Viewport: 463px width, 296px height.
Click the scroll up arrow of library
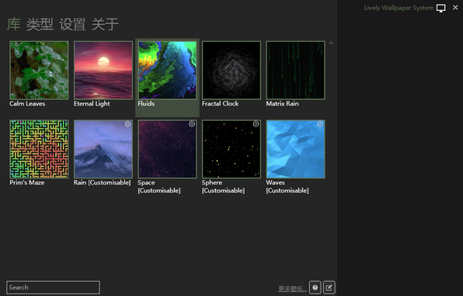click(x=331, y=43)
